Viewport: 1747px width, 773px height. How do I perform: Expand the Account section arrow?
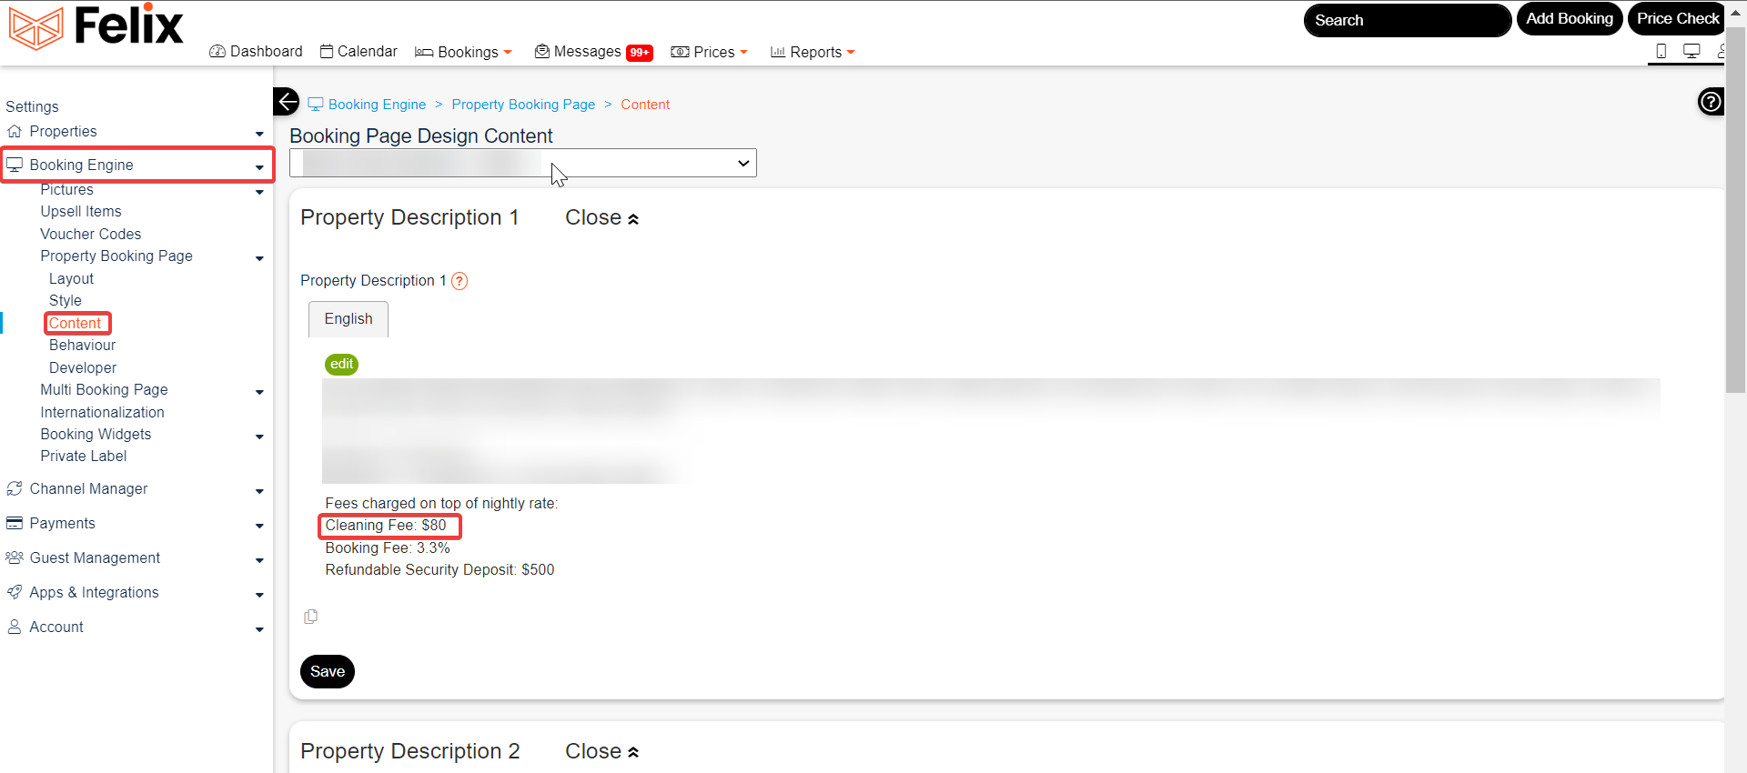(259, 629)
